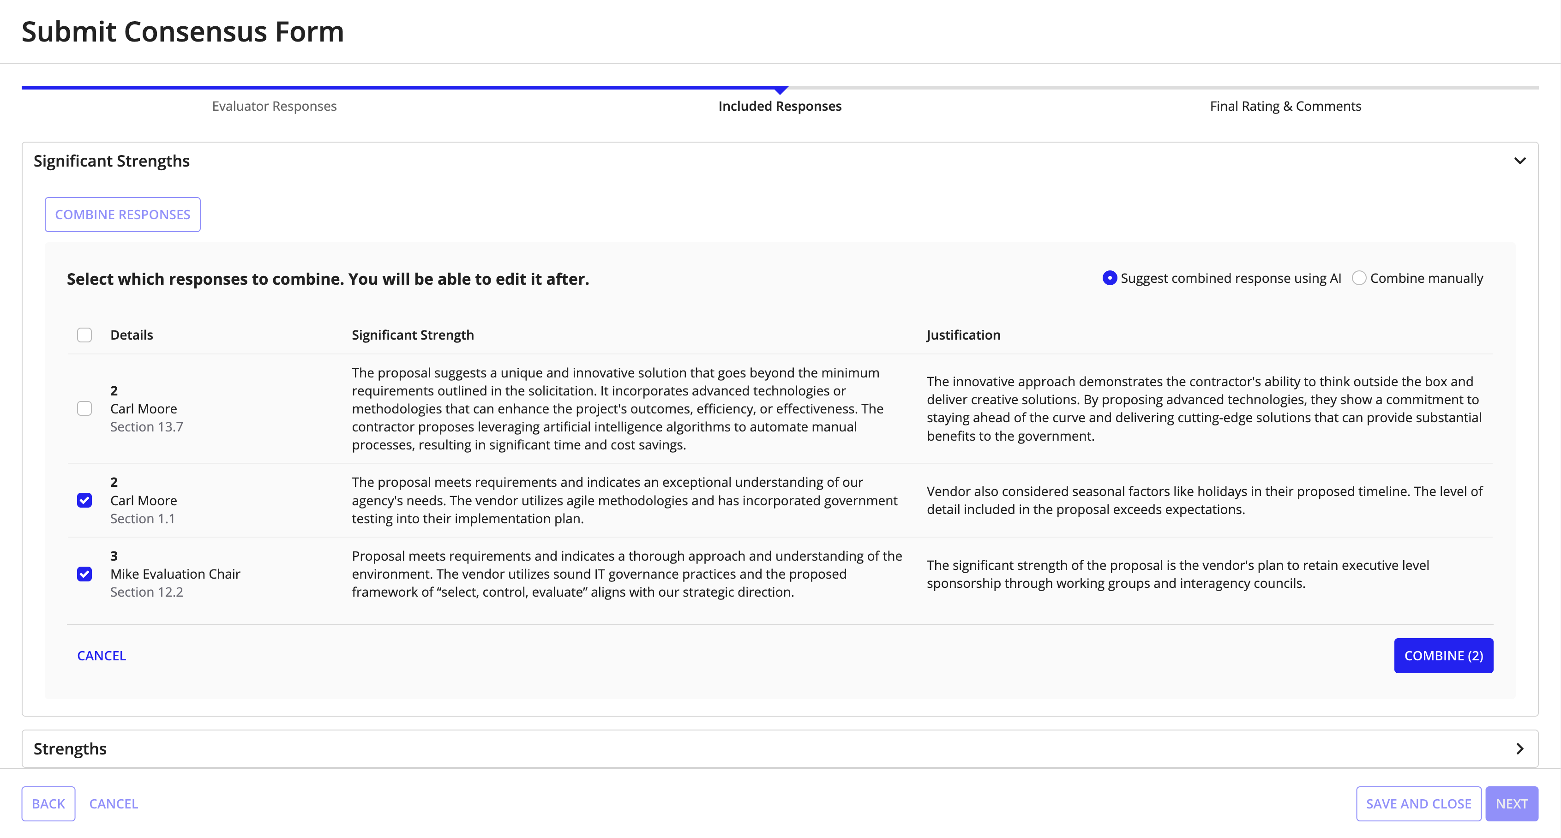Click the NEXT button

coord(1514,803)
